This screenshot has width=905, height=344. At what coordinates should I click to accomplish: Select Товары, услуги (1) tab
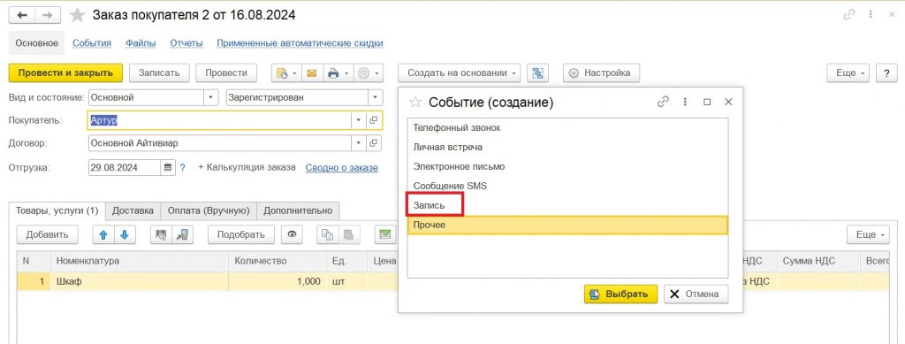pyautogui.click(x=57, y=211)
